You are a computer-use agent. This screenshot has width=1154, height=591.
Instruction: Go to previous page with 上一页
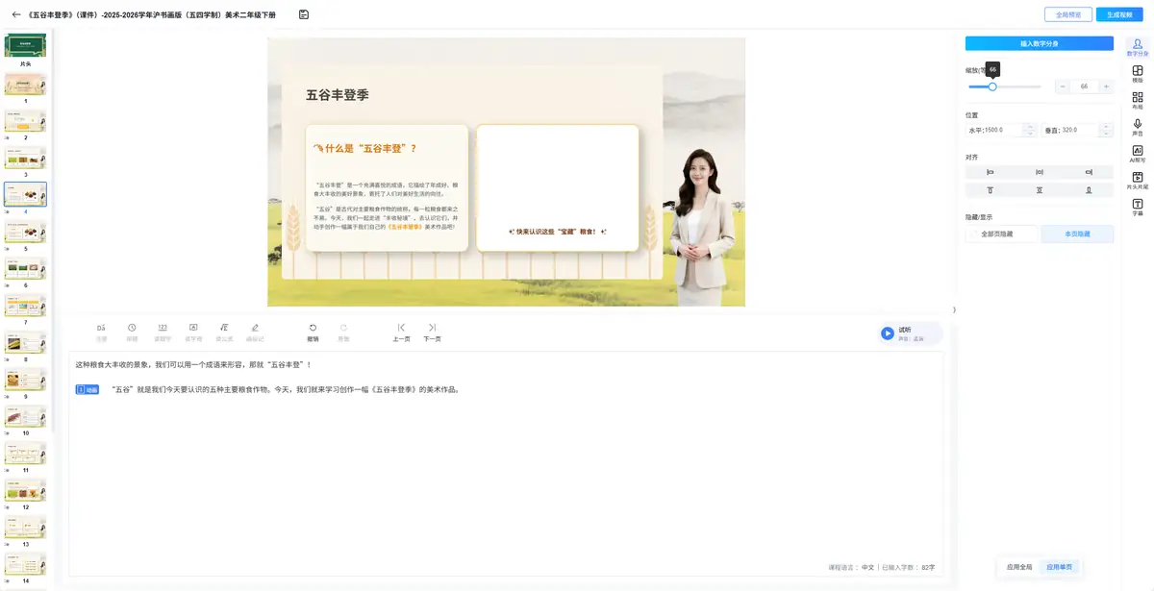tap(401, 332)
